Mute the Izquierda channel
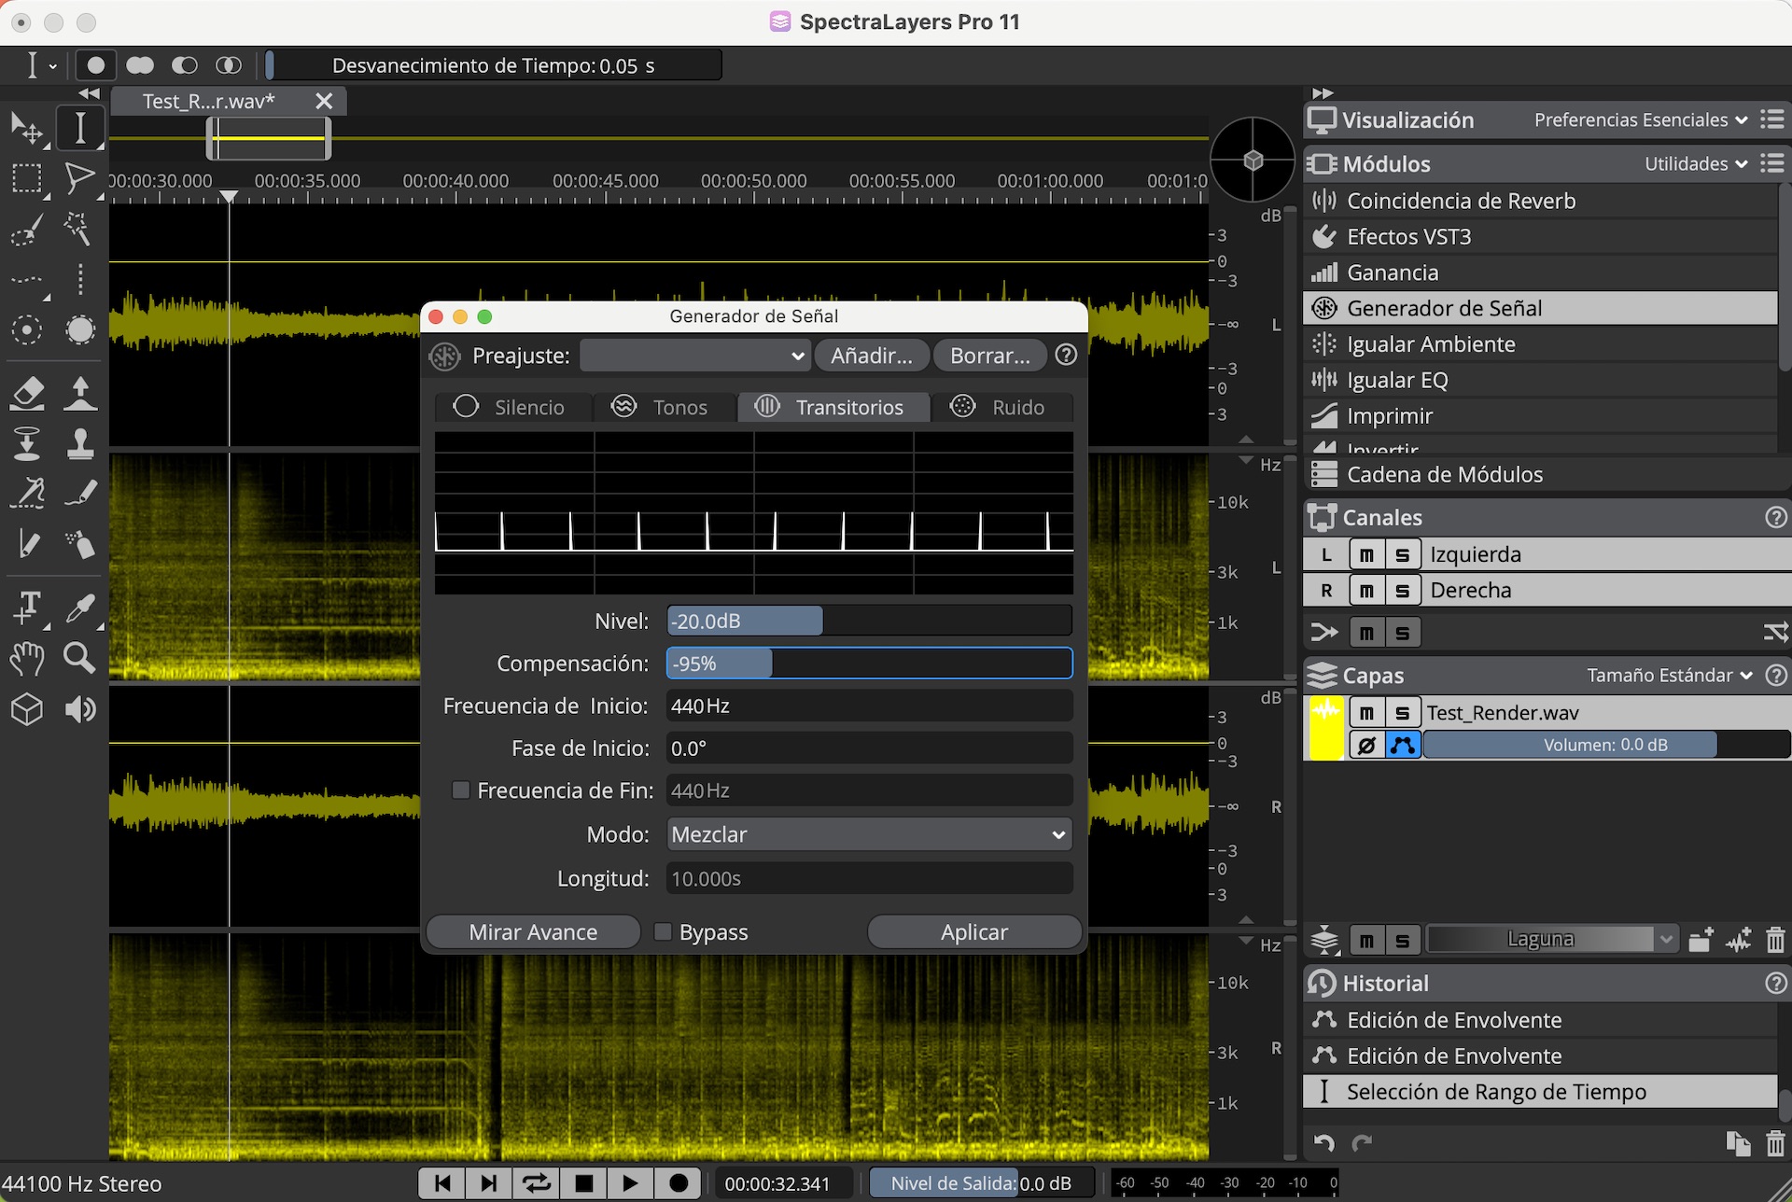This screenshot has height=1202, width=1792. coord(1366,554)
